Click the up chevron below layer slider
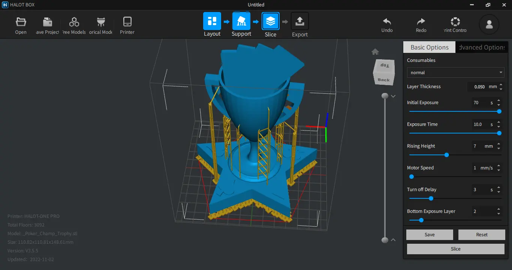The image size is (512, 270). tap(393, 240)
